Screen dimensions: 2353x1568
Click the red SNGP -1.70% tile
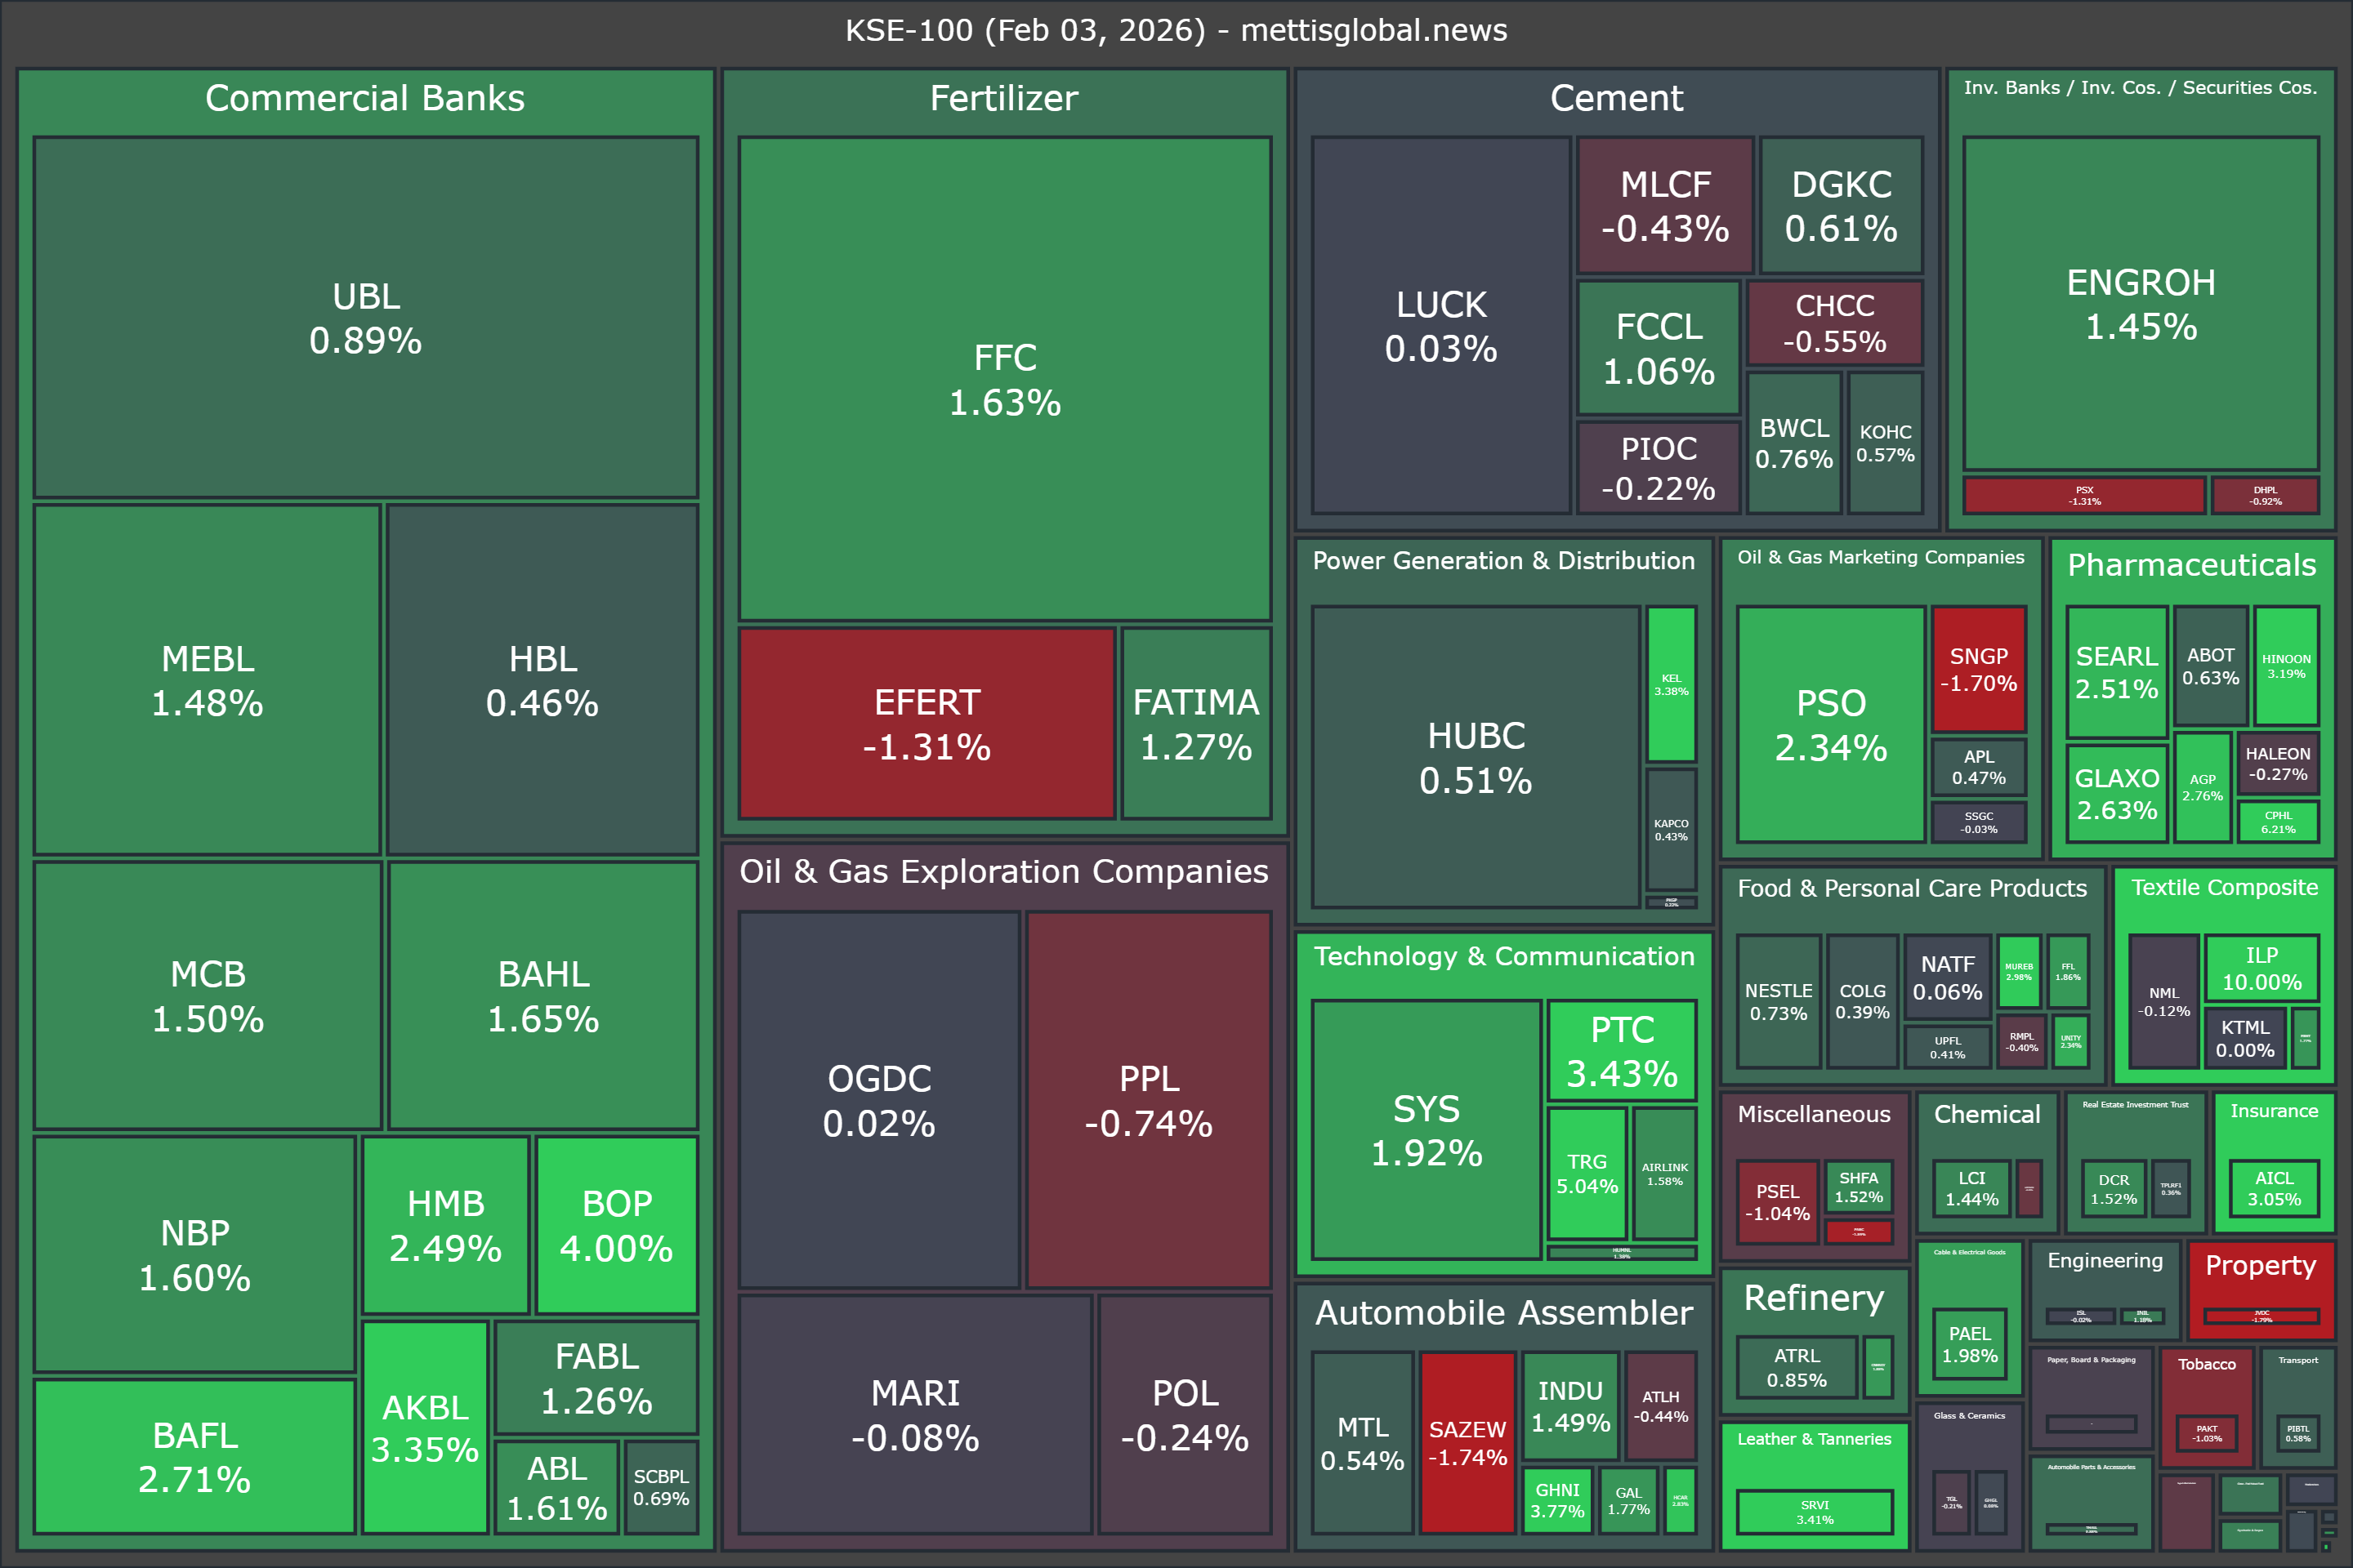[x=1979, y=669]
